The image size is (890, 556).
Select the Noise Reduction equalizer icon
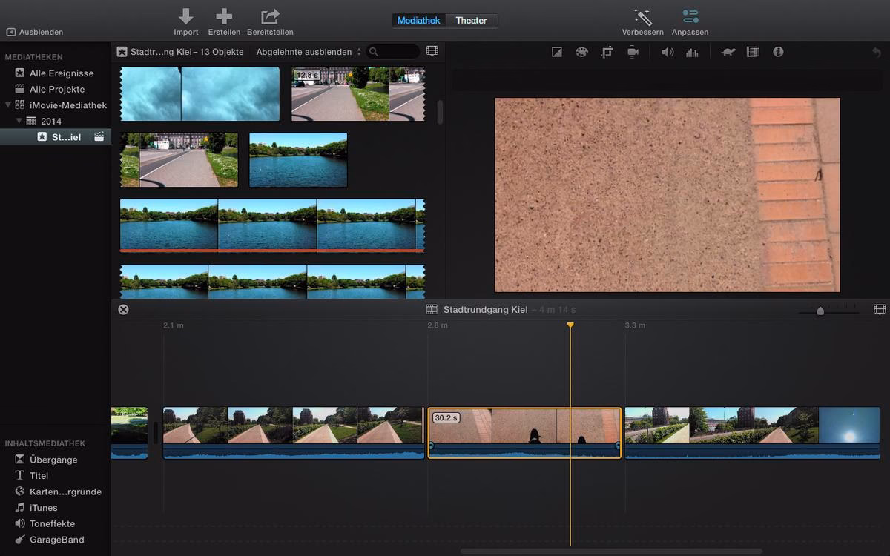(x=692, y=52)
